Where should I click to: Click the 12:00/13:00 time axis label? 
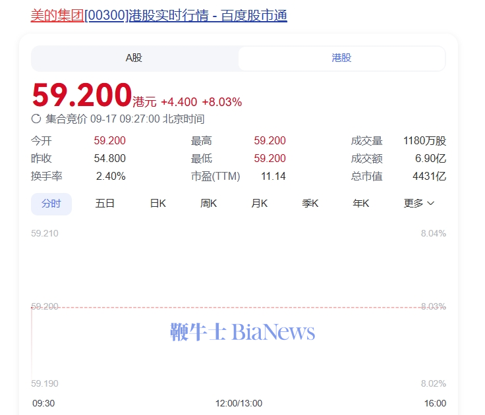click(239, 403)
